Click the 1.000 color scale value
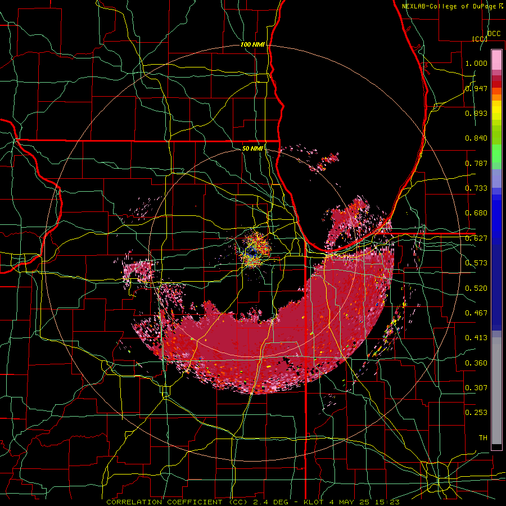Viewport: 506px width, 506px height. (476, 63)
